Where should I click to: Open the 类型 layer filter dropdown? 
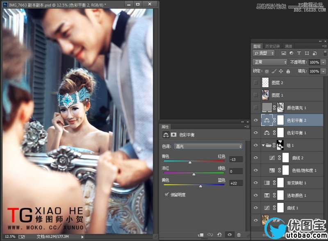[x=264, y=53]
